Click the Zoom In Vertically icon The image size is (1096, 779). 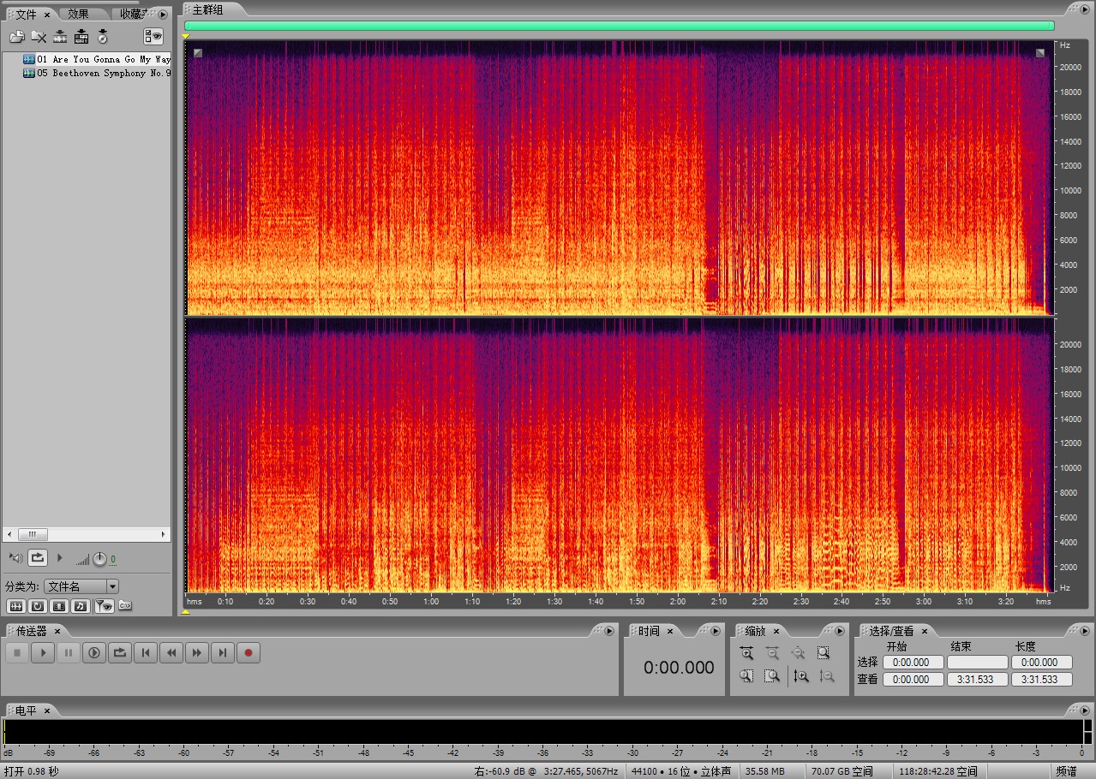801,676
